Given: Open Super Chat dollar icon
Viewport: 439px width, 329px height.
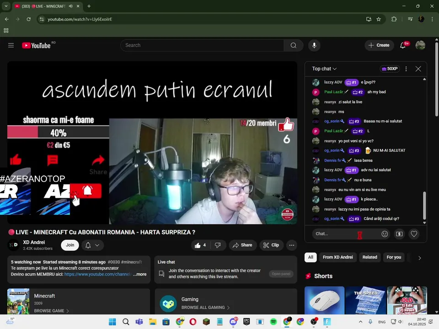Looking at the screenshot, I should click(x=399, y=234).
